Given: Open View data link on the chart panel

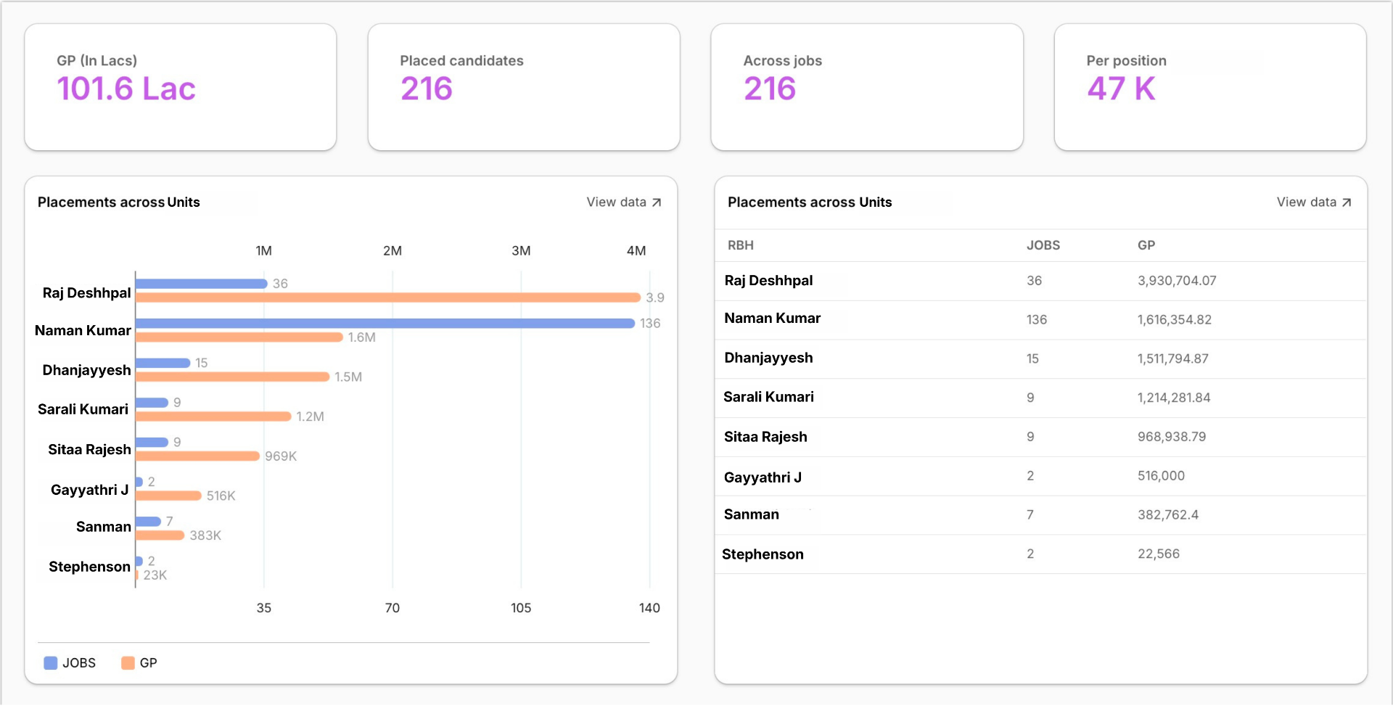Looking at the screenshot, I should (624, 202).
